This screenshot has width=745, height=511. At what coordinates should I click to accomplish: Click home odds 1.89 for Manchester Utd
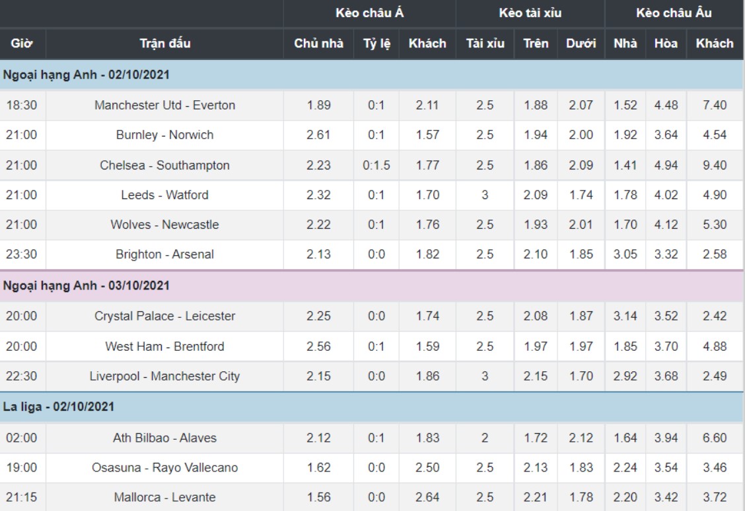tap(318, 105)
